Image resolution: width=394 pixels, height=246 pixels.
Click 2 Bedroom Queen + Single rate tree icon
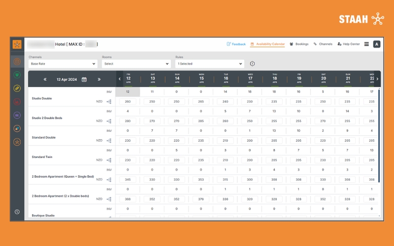pos(109,180)
